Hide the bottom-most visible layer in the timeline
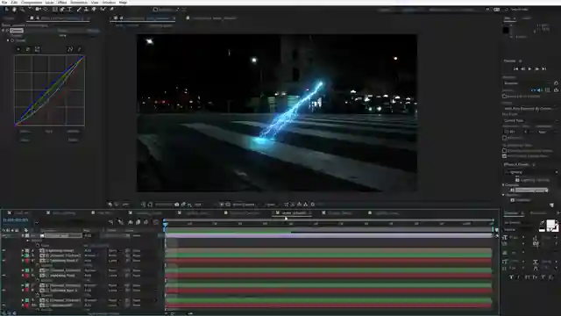 point(4,305)
